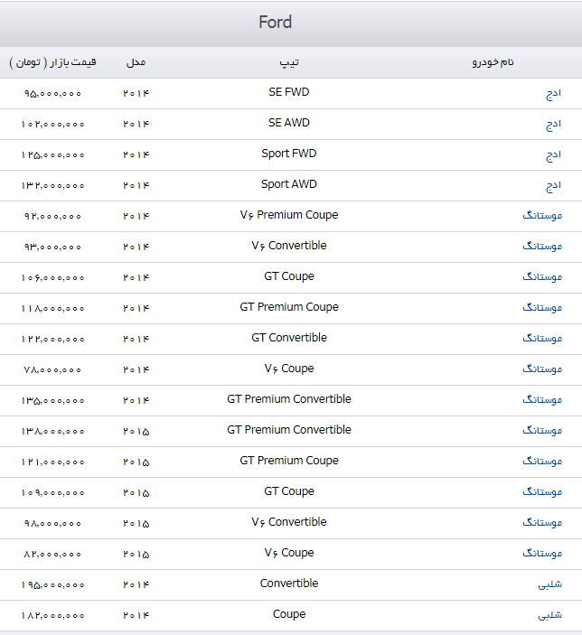Select the SE AWD type cell
The width and height of the screenshot is (582, 635).
pos(289,123)
